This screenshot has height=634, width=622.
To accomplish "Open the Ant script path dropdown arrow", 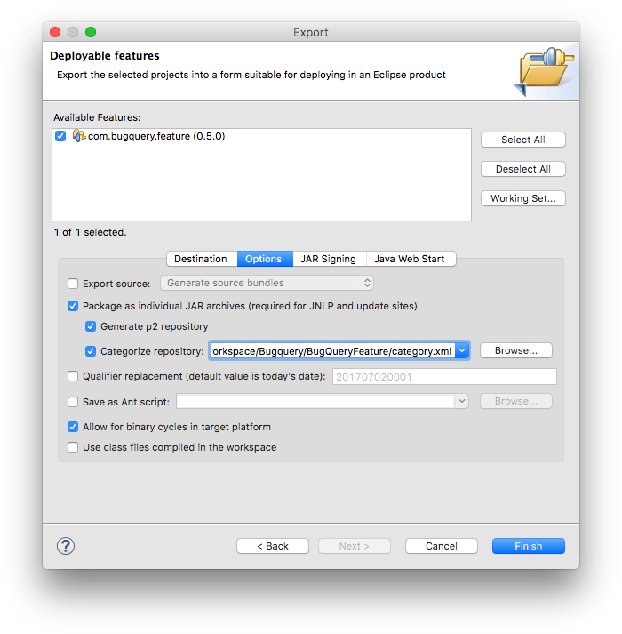I will (x=461, y=401).
